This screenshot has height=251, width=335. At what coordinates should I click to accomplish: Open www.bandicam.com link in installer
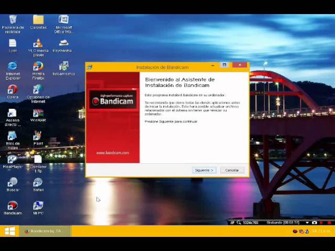[x=113, y=153]
